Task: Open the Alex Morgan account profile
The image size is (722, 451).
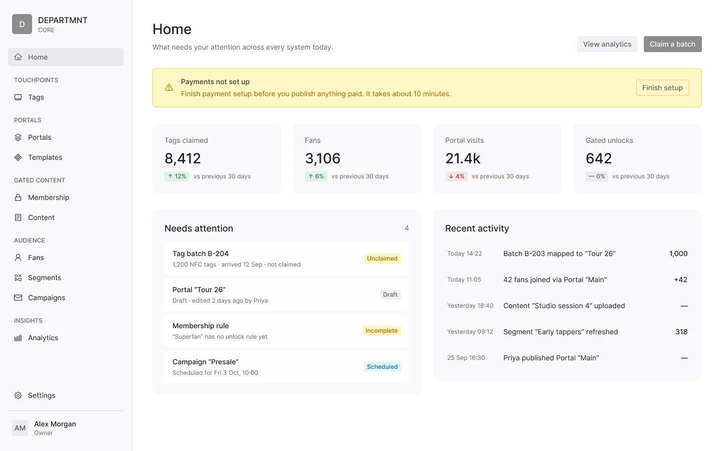Action: pyautogui.click(x=66, y=428)
